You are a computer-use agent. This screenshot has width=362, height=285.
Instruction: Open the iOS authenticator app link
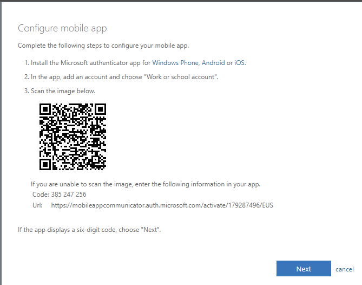(239, 63)
